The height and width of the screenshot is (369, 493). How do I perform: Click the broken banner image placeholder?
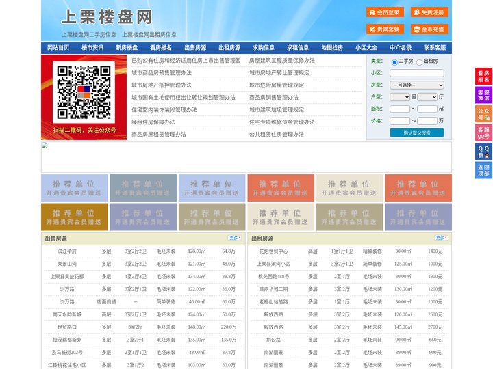pos(246,157)
